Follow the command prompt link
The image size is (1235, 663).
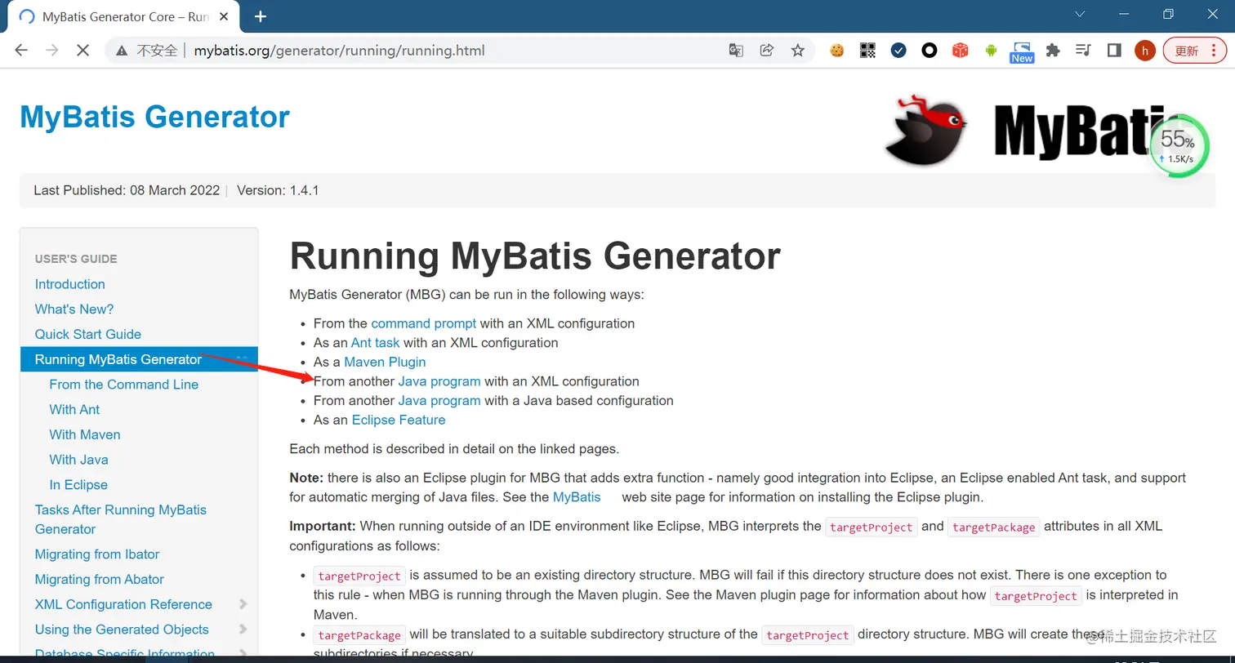tap(424, 323)
